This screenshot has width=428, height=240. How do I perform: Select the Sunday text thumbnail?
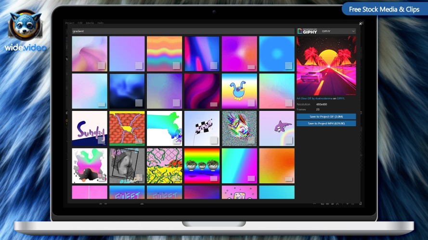pyautogui.click(x=90, y=129)
